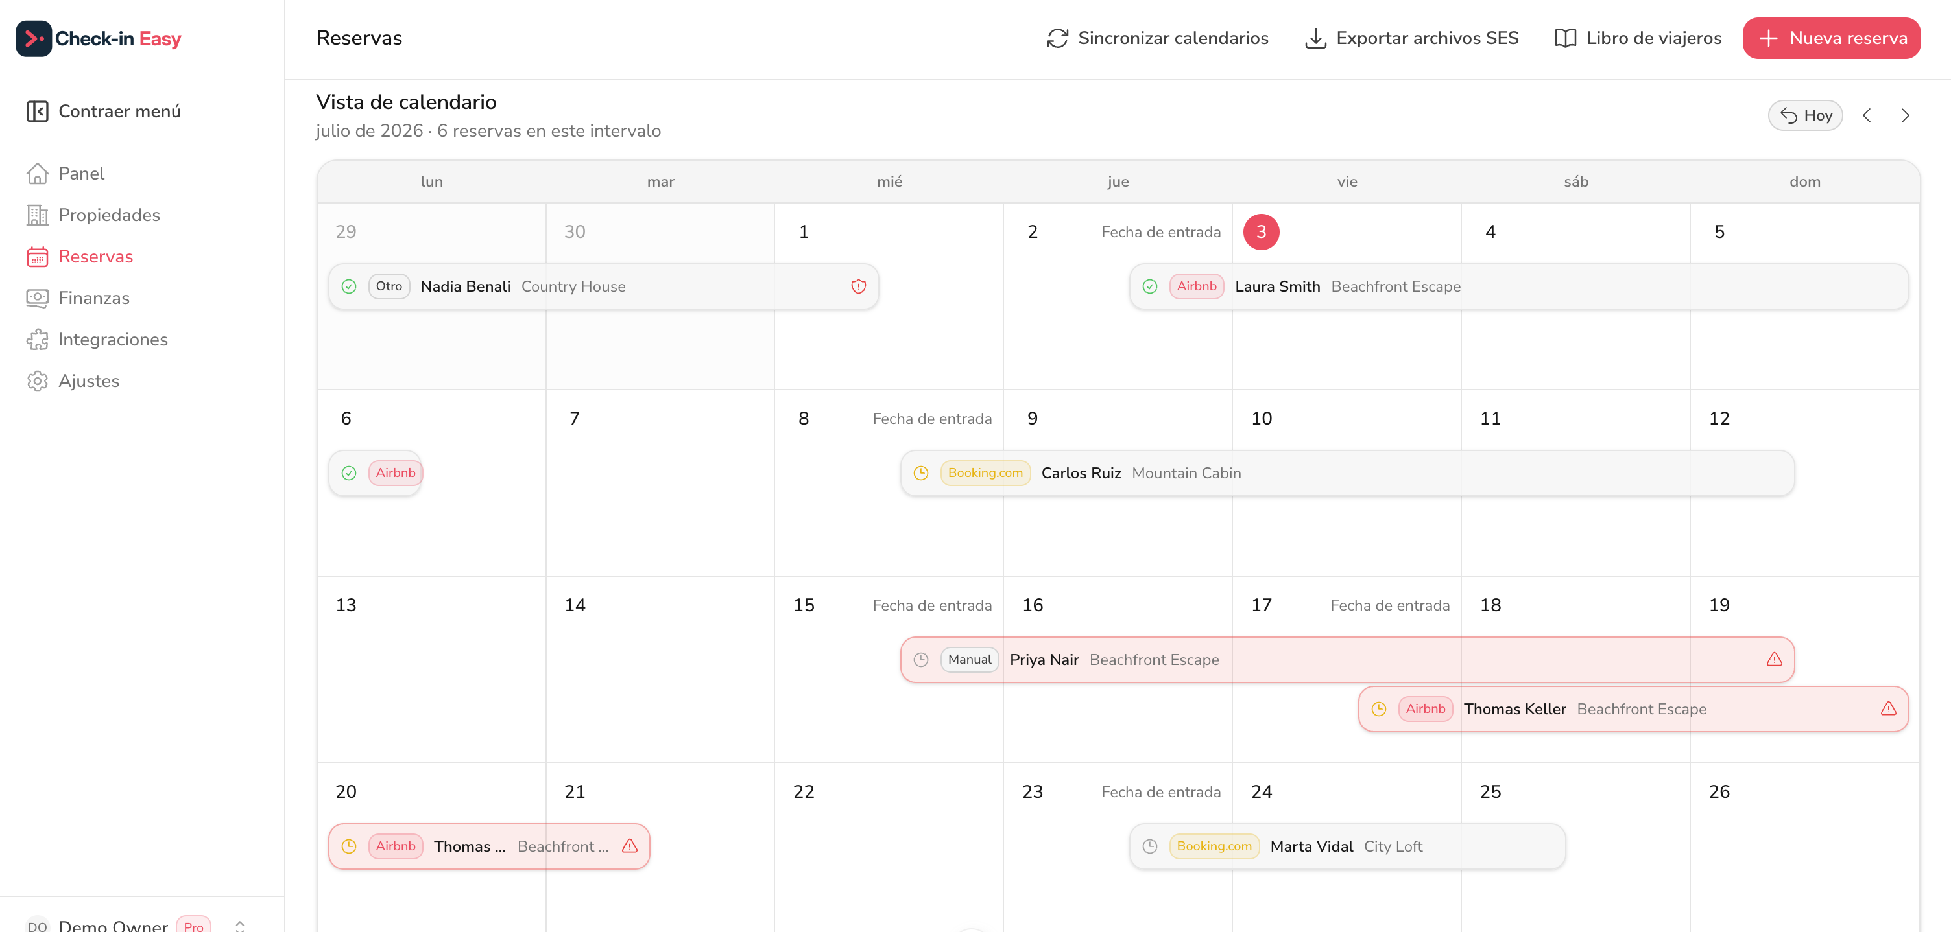Click the Booking.com tag on Marta Vidal
Image resolution: width=1951 pixels, height=932 pixels.
point(1214,846)
